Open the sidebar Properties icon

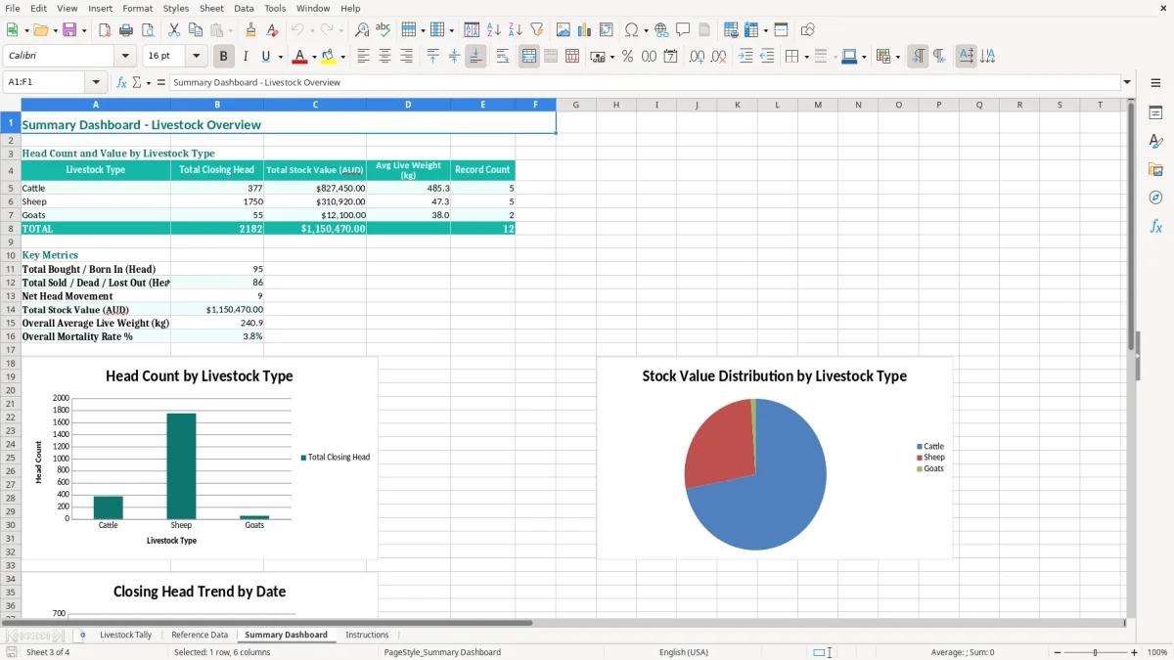point(1155,112)
